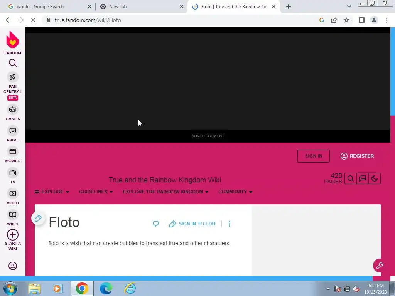The image size is (395, 296).
Task: Open the wrench tools button
Action: pyautogui.click(x=380, y=265)
